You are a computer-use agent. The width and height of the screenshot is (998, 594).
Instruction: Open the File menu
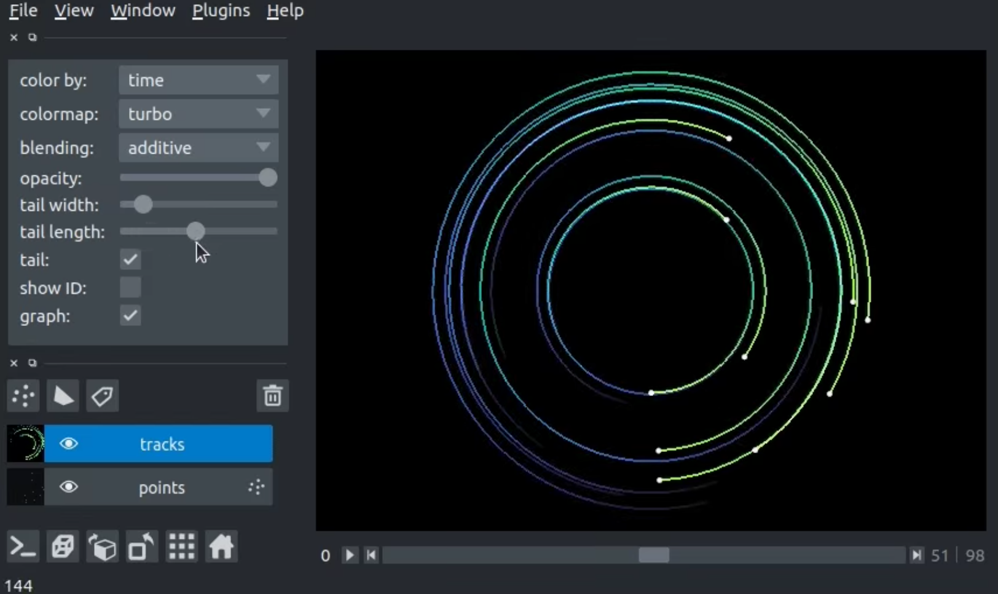tap(23, 10)
